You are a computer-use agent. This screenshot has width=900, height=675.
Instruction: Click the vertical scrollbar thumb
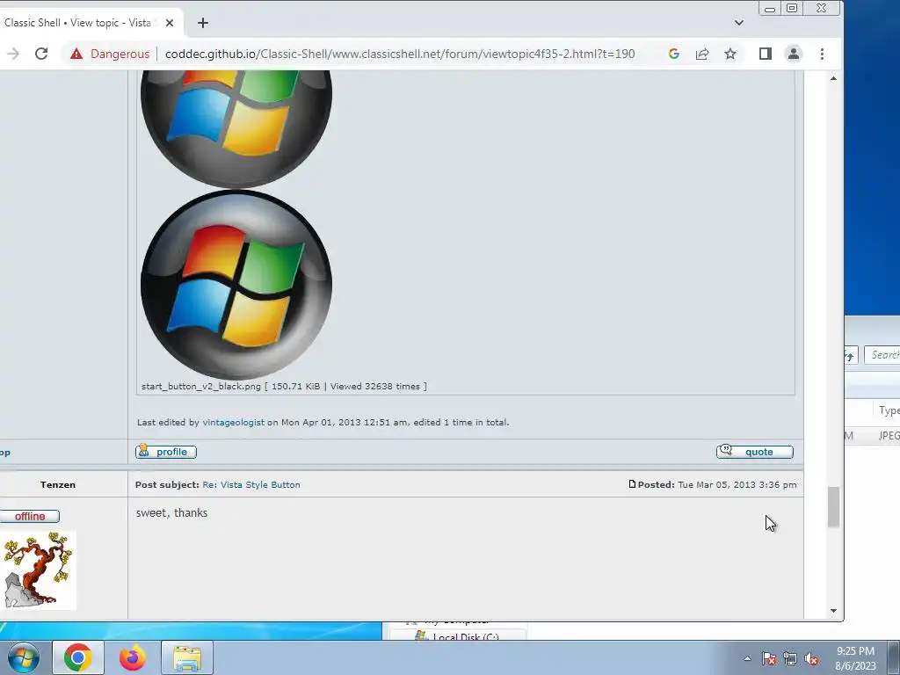click(x=833, y=507)
